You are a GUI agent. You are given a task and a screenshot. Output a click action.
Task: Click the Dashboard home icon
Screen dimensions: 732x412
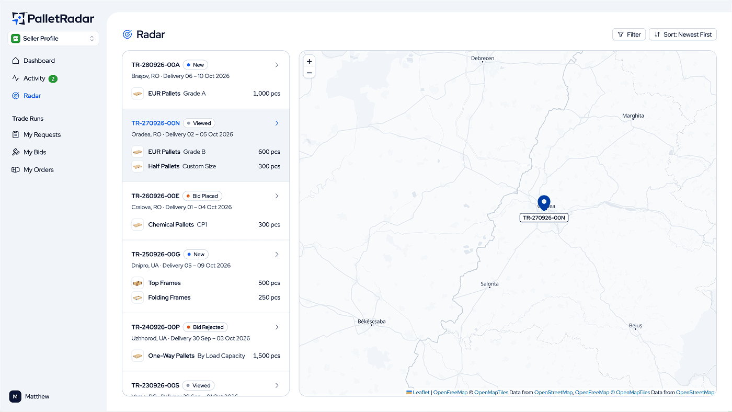(x=16, y=61)
